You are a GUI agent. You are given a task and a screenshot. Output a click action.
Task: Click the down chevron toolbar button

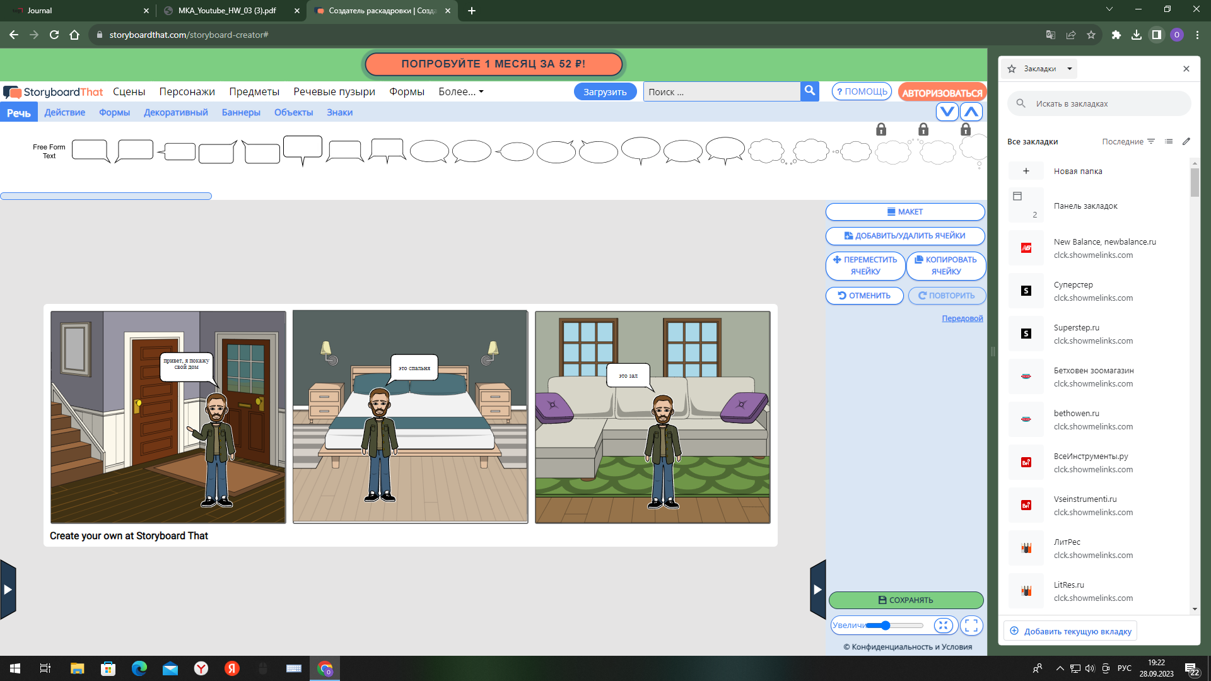[x=947, y=112]
